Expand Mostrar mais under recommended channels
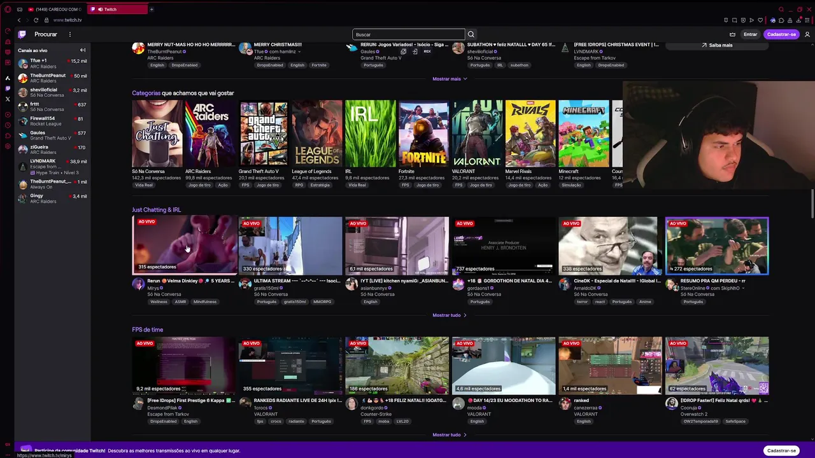The image size is (815, 458). click(x=450, y=79)
